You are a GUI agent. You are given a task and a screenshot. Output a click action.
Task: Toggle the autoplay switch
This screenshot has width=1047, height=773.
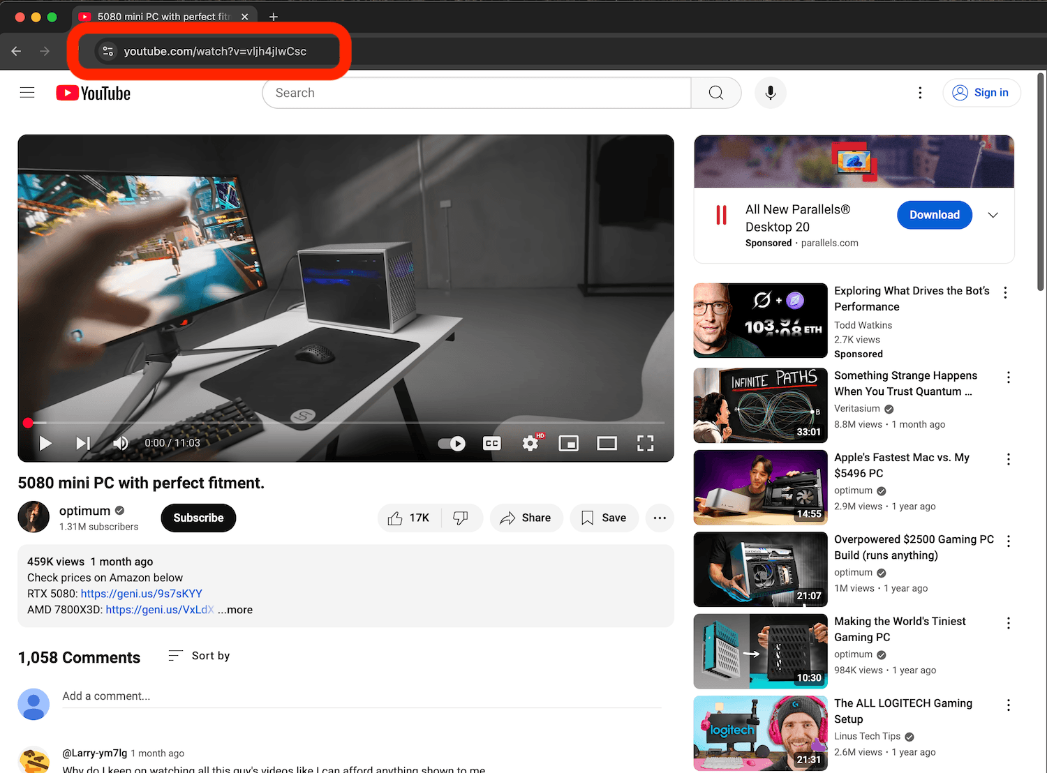click(452, 443)
